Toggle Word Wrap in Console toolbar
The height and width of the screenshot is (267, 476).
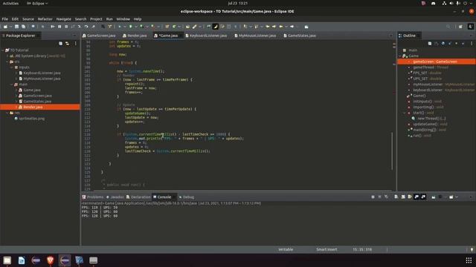point(410,197)
